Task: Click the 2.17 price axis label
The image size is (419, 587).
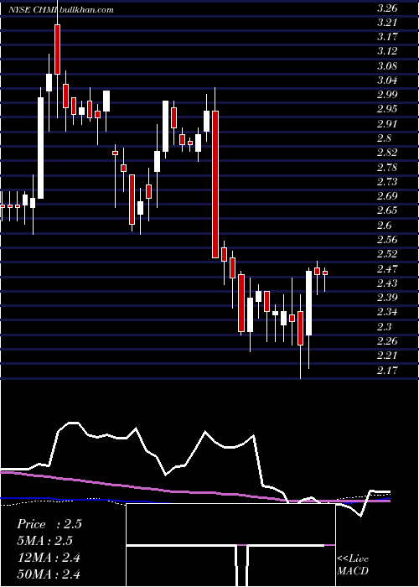Action: pyautogui.click(x=387, y=371)
